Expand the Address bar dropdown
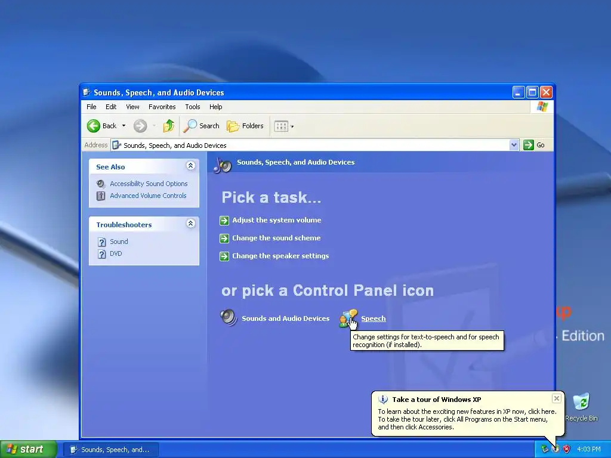 click(514, 145)
